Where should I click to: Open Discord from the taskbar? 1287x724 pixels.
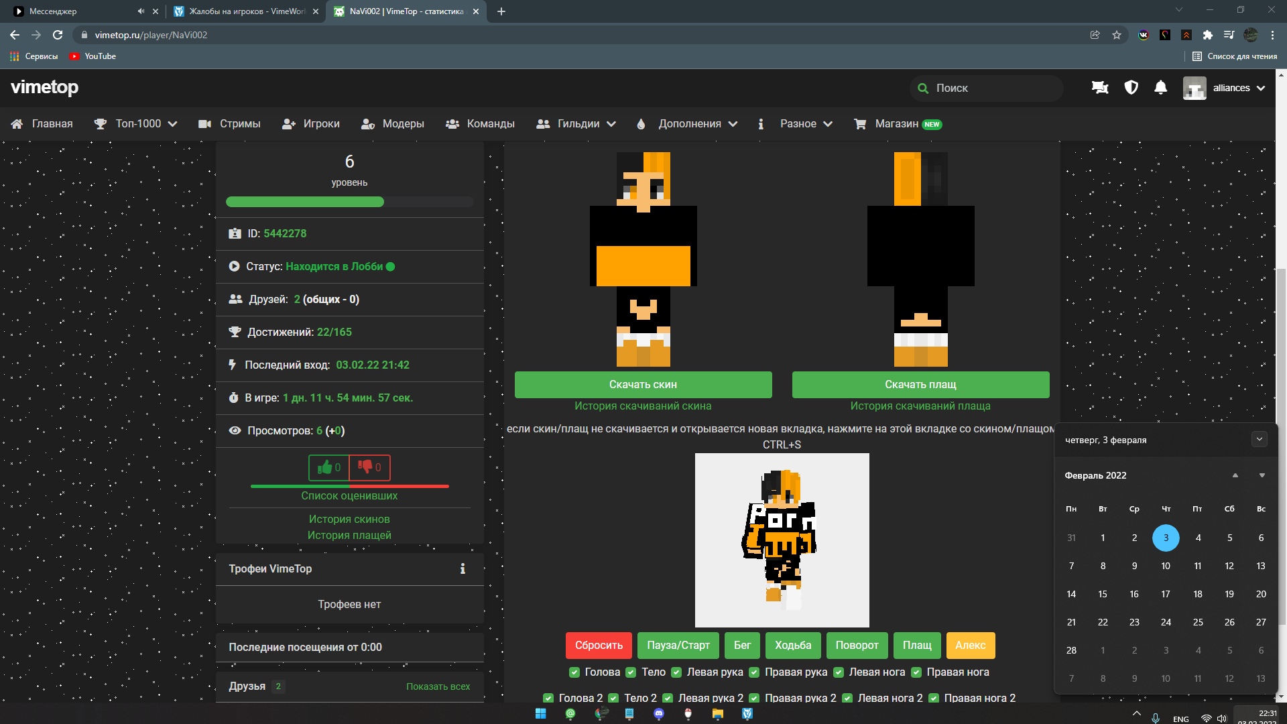pyautogui.click(x=658, y=714)
